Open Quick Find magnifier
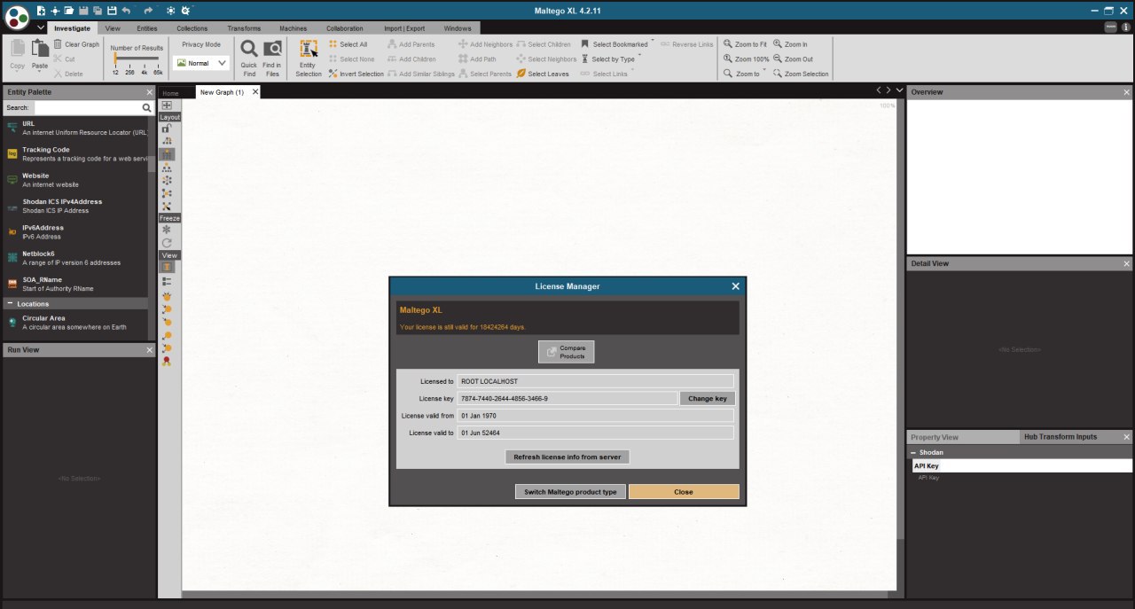This screenshot has width=1135, height=609. click(249, 49)
